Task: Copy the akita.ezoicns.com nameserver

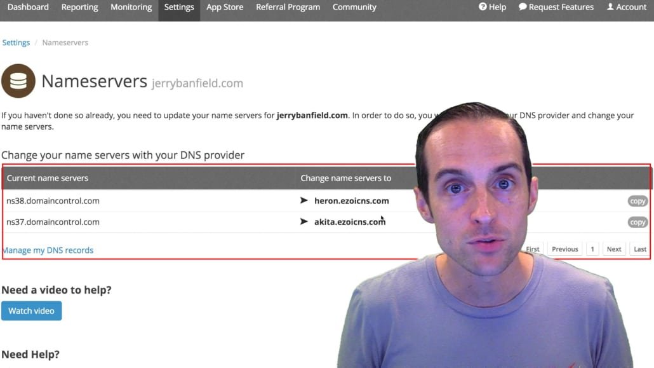Action: pyautogui.click(x=637, y=222)
